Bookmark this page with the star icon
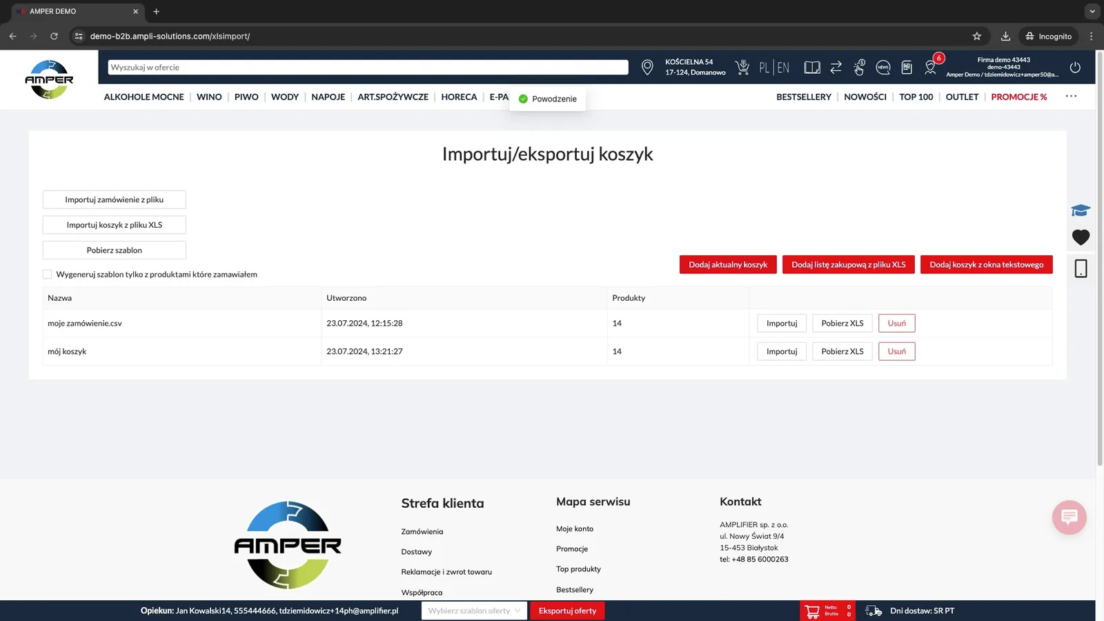The width and height of the screenshot is (1104, 621). tap(977, 36)
